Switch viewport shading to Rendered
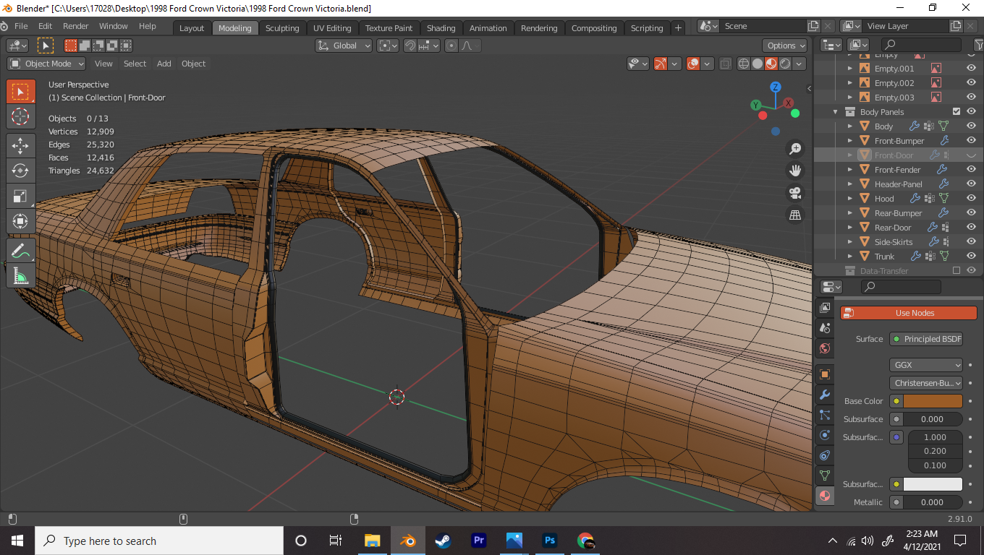The width and height of the screenshot is (984, 555). point(785,64)
